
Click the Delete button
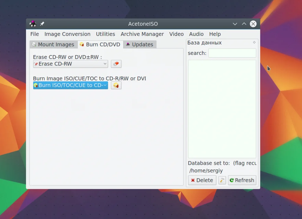(x=202, y=180)
